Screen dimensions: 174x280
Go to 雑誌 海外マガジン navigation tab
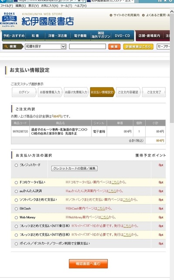101,35
